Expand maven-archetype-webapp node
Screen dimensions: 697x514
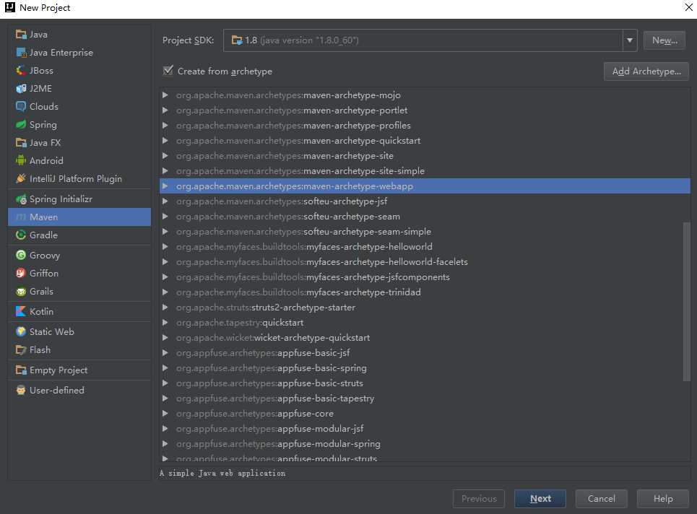point(165,186)
